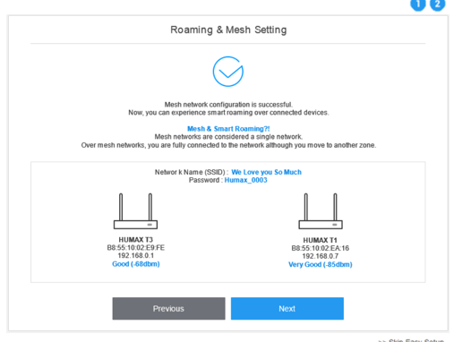Click the HUMAX T3 device name
This screenshot has height=342, width=454.
136,240
